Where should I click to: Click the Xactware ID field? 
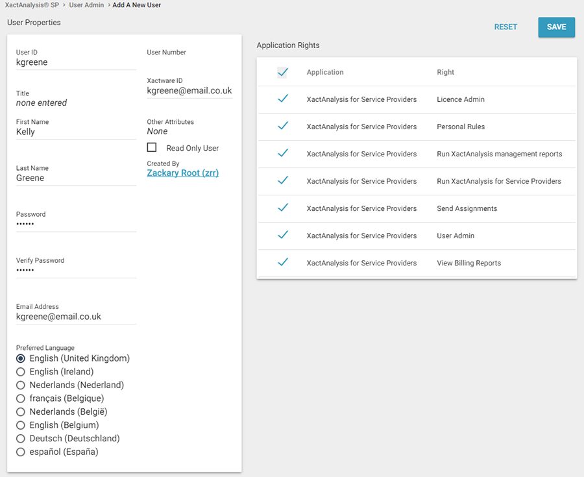(x=189, y=90)
